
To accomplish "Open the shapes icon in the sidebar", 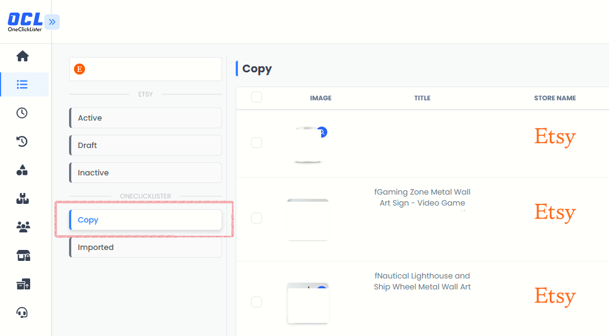I will [x=22, y=170].
